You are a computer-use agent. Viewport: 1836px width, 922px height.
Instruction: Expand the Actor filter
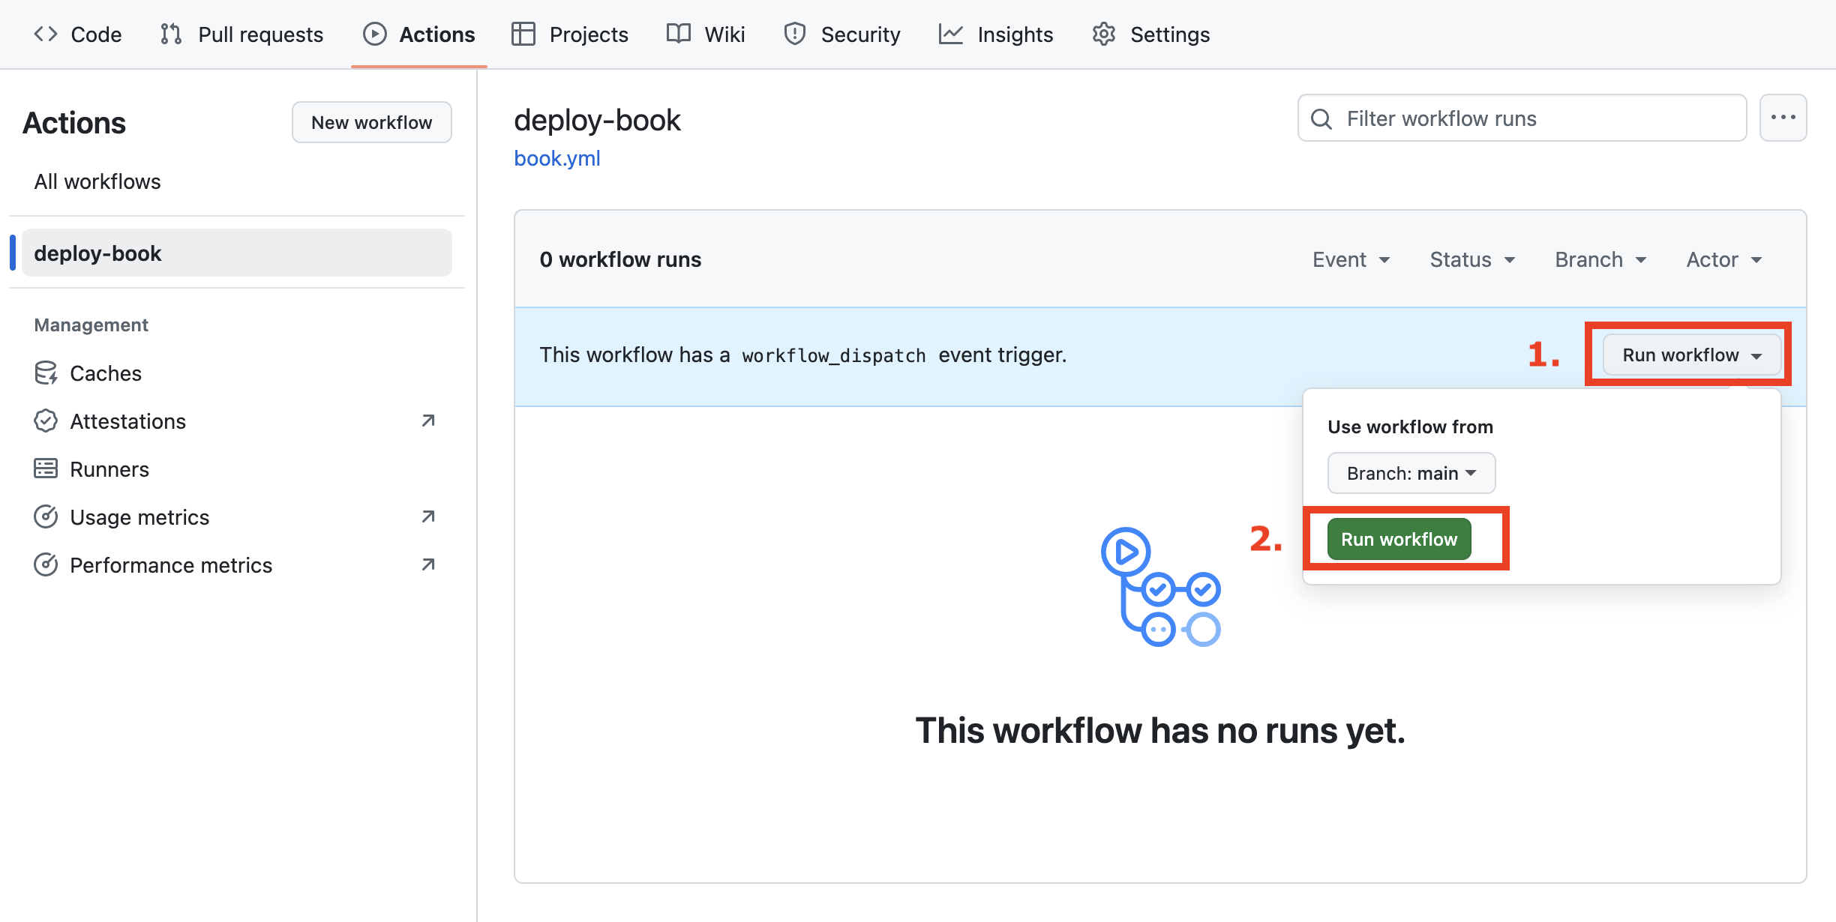(x=1723, y=259)
